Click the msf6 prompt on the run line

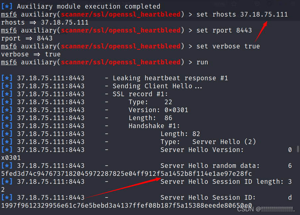pyautogui.click(x=9, y=62)
